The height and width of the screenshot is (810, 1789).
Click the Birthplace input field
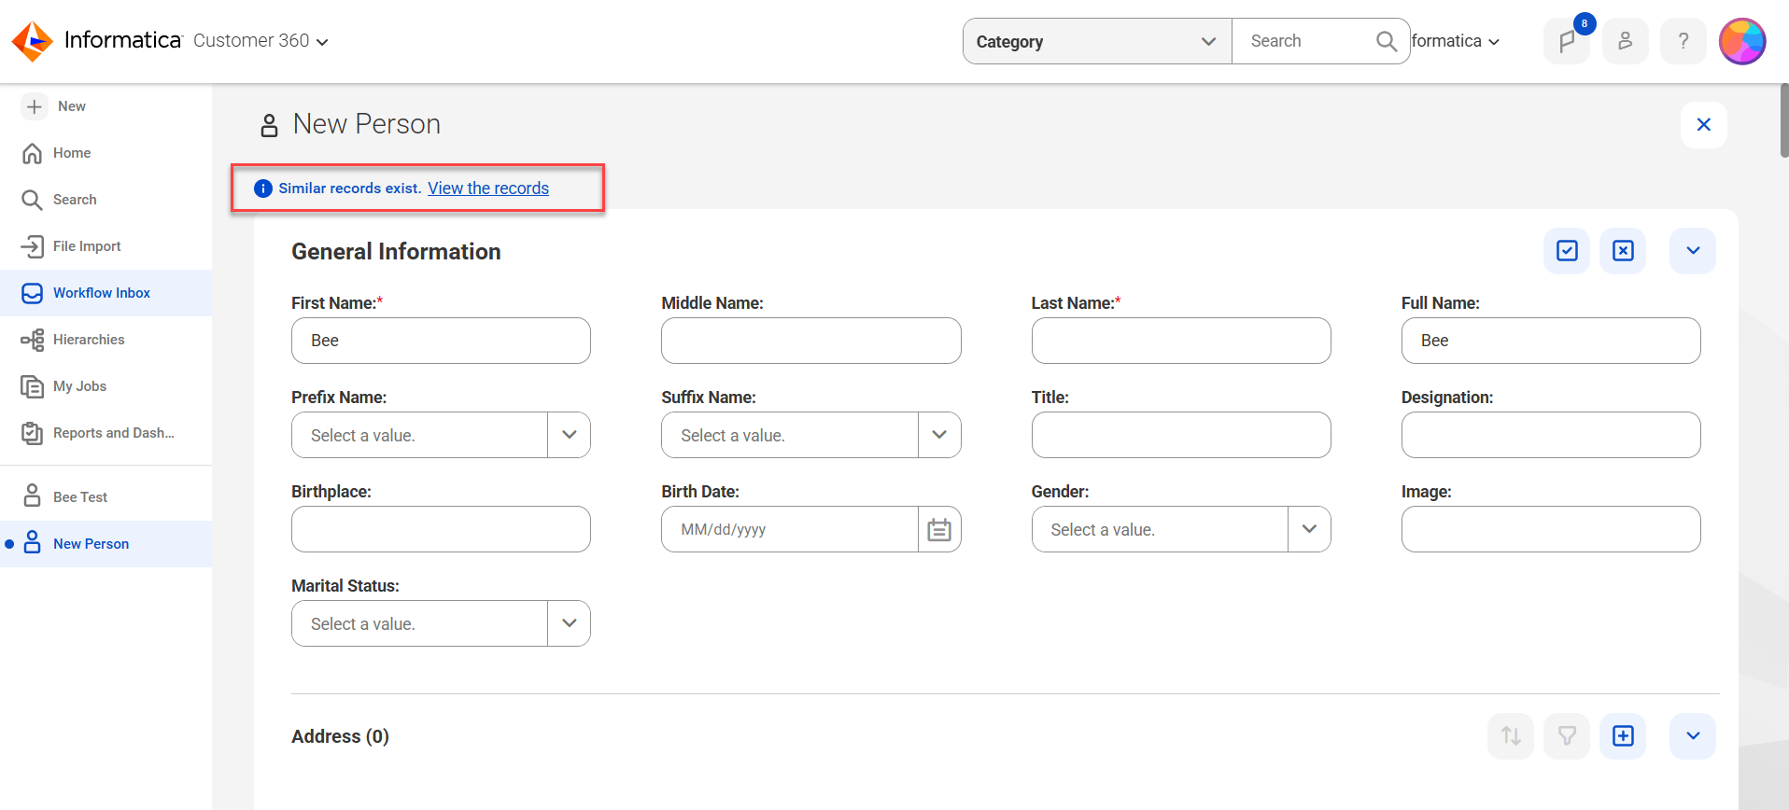[441, 529]
